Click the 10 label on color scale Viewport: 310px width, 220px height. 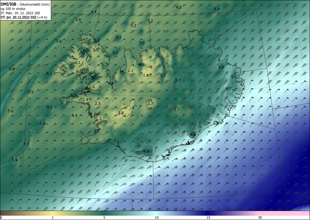point(157,218)
